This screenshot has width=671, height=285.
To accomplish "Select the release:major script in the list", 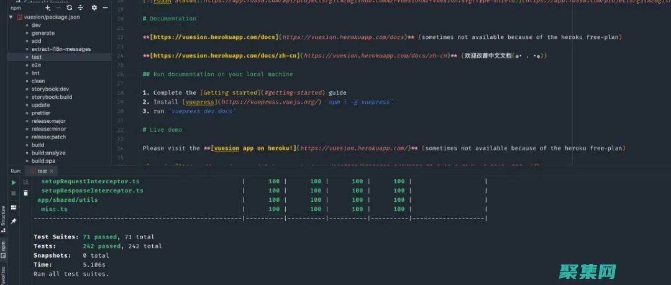I will [48, 121].
